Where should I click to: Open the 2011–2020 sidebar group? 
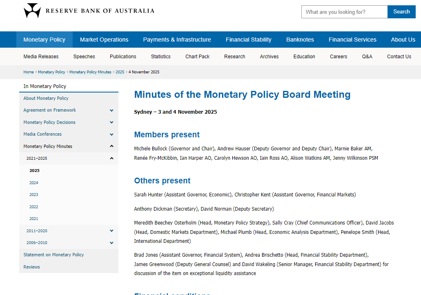tap(37, 231)
